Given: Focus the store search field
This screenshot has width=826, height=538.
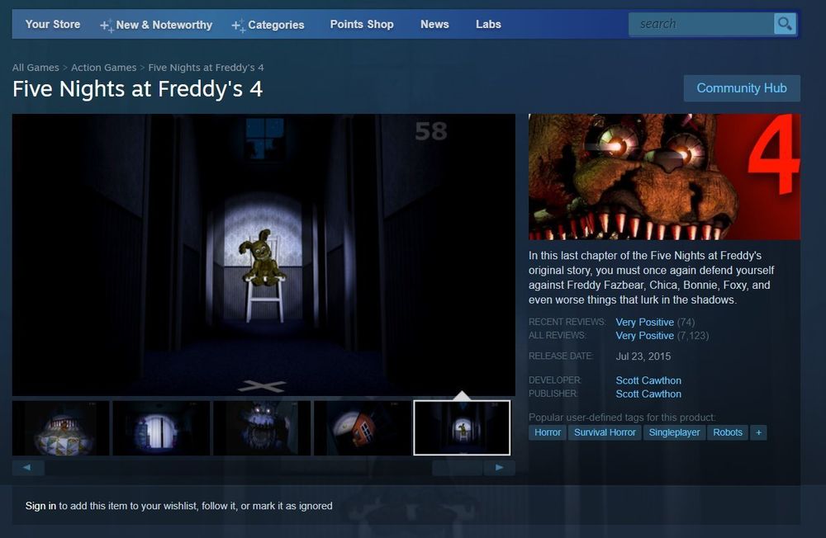Looking at the screenshot, I should coord(701,24).
